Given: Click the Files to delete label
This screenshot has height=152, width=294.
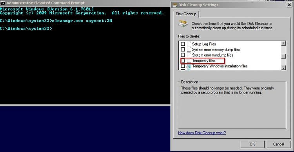Looking at the screenshot, I should point(189,36).
